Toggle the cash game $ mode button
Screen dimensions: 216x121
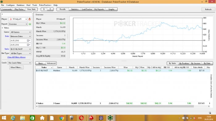[44, 9]
